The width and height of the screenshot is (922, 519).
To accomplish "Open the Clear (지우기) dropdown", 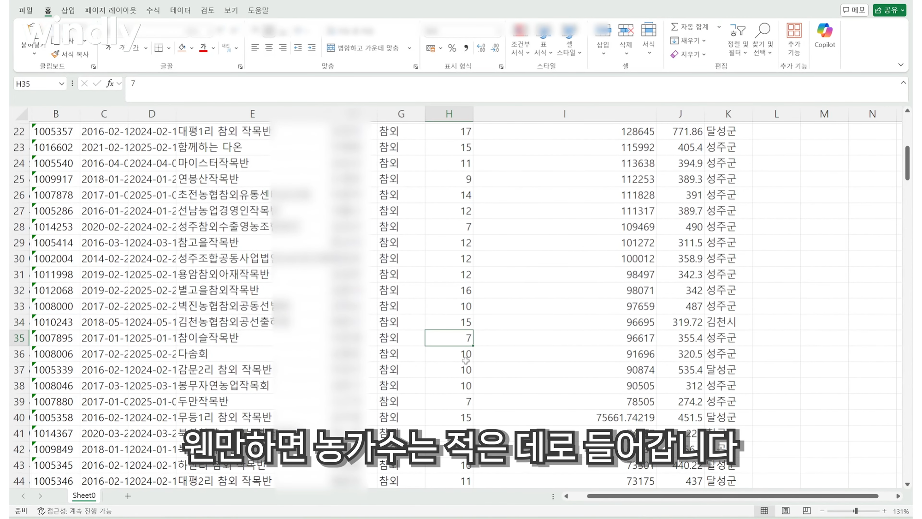I will click(688, 54).
